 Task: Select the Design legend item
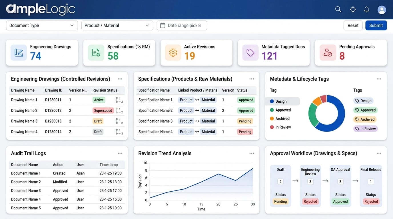(x=283, y=101)
